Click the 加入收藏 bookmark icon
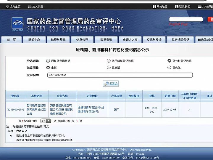Viewport: 213px width, 160px height. coord(30,7)
